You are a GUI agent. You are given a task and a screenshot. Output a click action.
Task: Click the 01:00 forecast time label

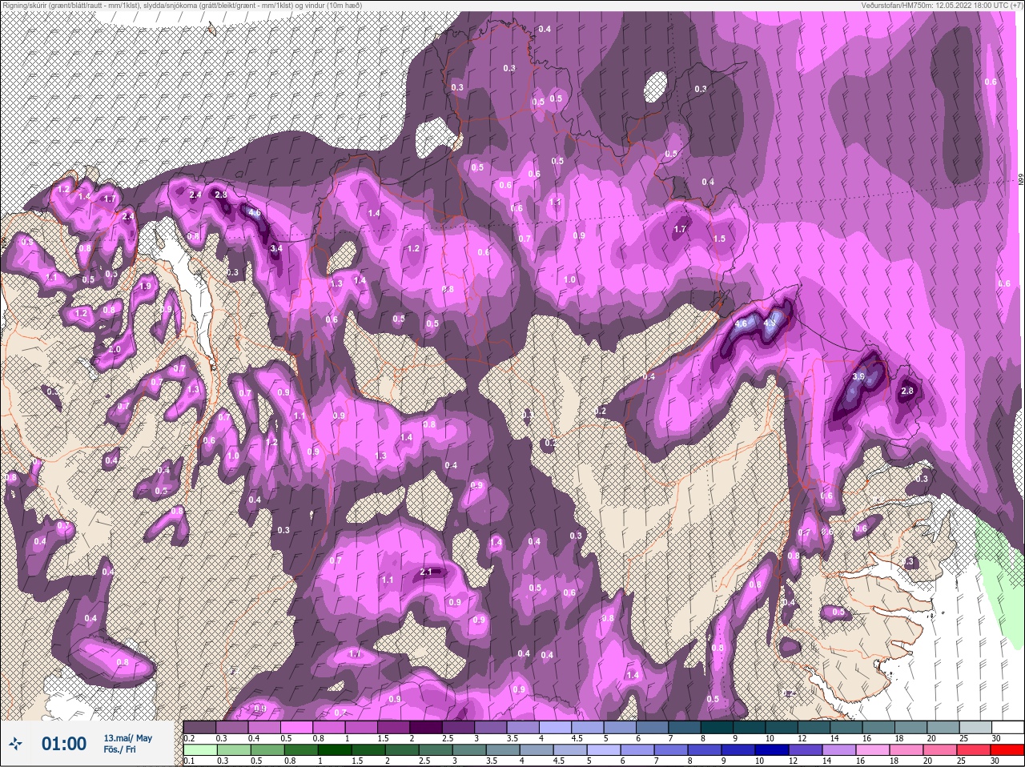point(64,744)
